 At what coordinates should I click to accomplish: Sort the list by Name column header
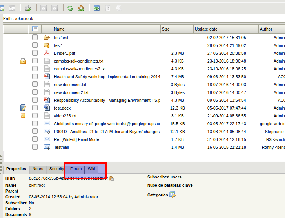click(x=106, y=29)
